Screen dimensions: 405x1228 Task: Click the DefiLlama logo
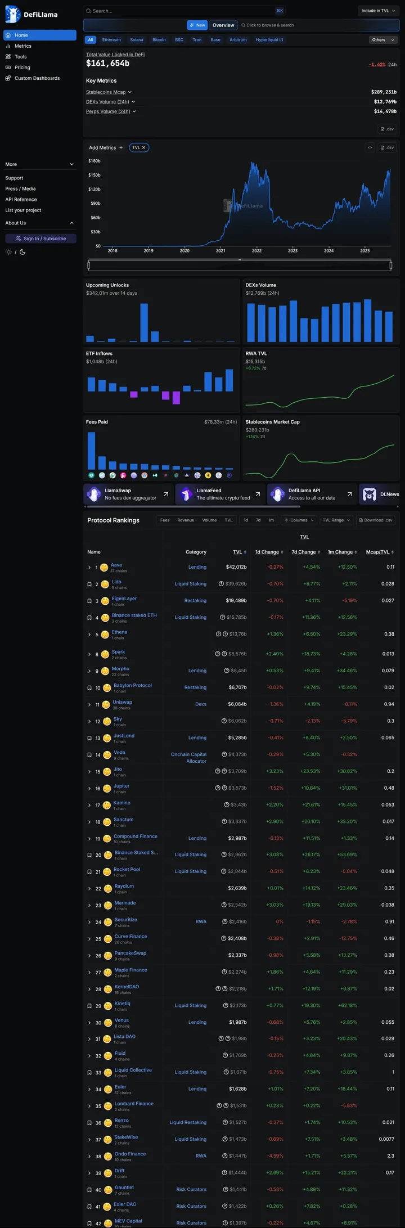pyautogui.click(x=31, y=15)
